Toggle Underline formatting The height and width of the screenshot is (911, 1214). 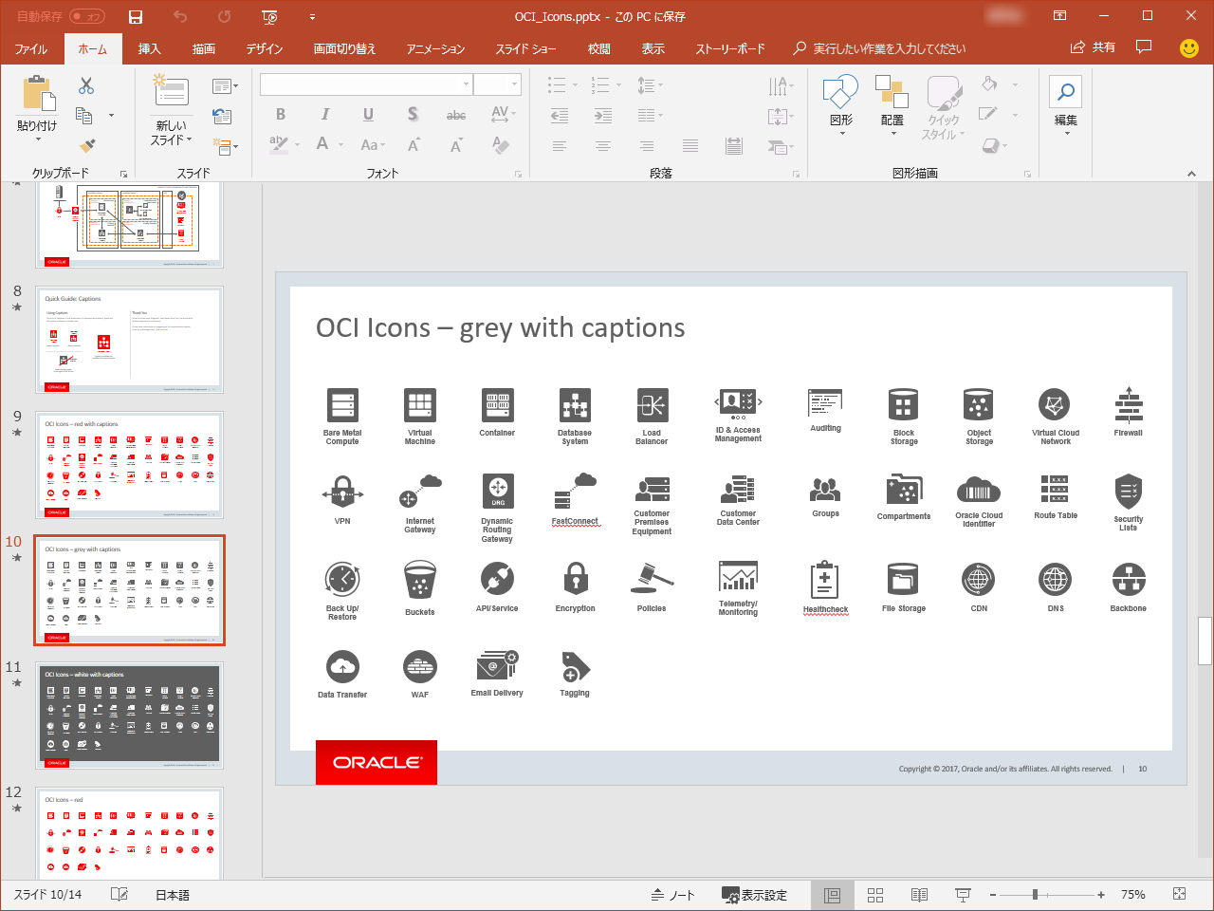pyautogui.click(x=368, y=115)
